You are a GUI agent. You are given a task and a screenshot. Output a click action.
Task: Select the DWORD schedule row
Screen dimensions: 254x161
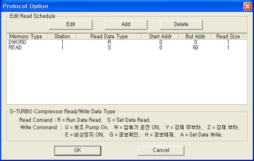(x=127, y=42)
